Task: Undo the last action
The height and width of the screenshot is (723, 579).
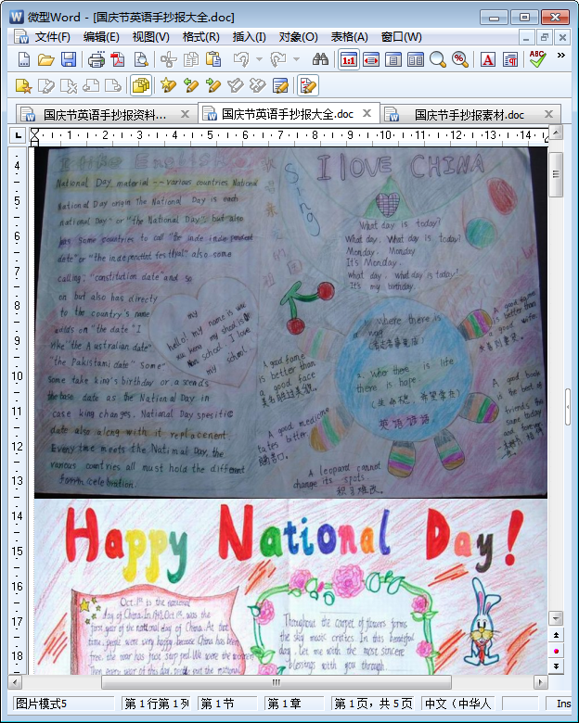Action: [241, 59]
